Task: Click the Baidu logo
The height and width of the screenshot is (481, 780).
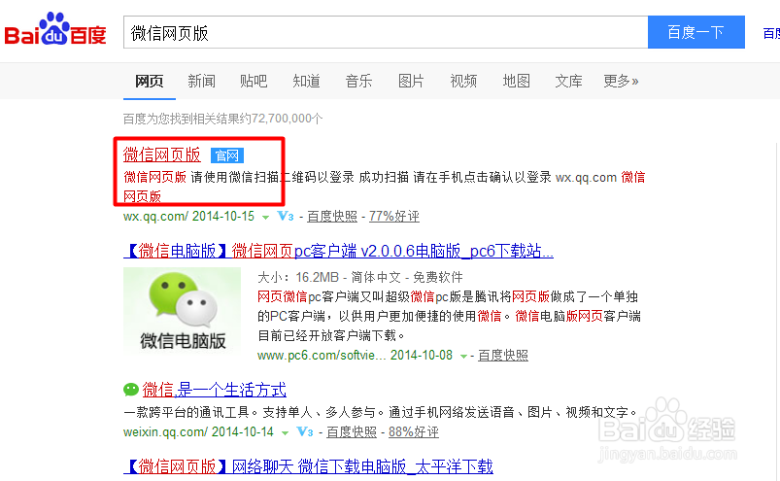Action: coord(55,29)
